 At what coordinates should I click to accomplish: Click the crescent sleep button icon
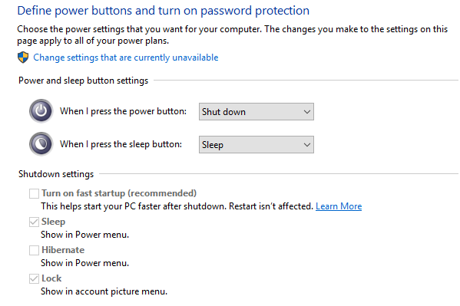coord(41,144)
